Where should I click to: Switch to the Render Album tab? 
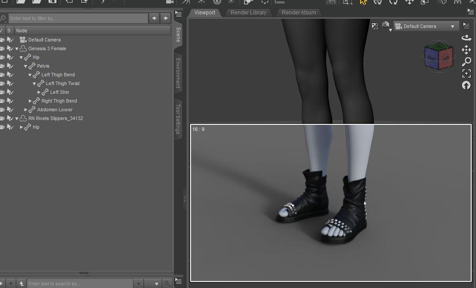click(x=299, y=12)
